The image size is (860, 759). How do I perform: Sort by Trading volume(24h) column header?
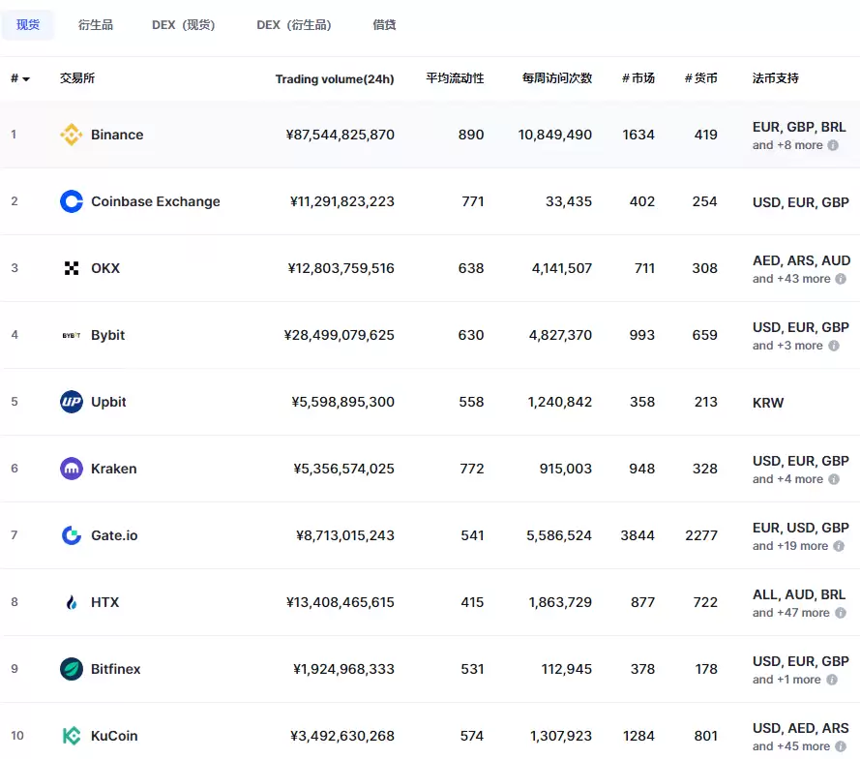click(334, 78)
